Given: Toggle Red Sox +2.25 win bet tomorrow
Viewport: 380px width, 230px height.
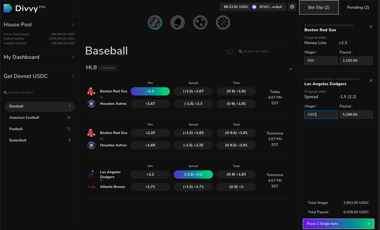Looking at the screenshot, I should [150, 133].
